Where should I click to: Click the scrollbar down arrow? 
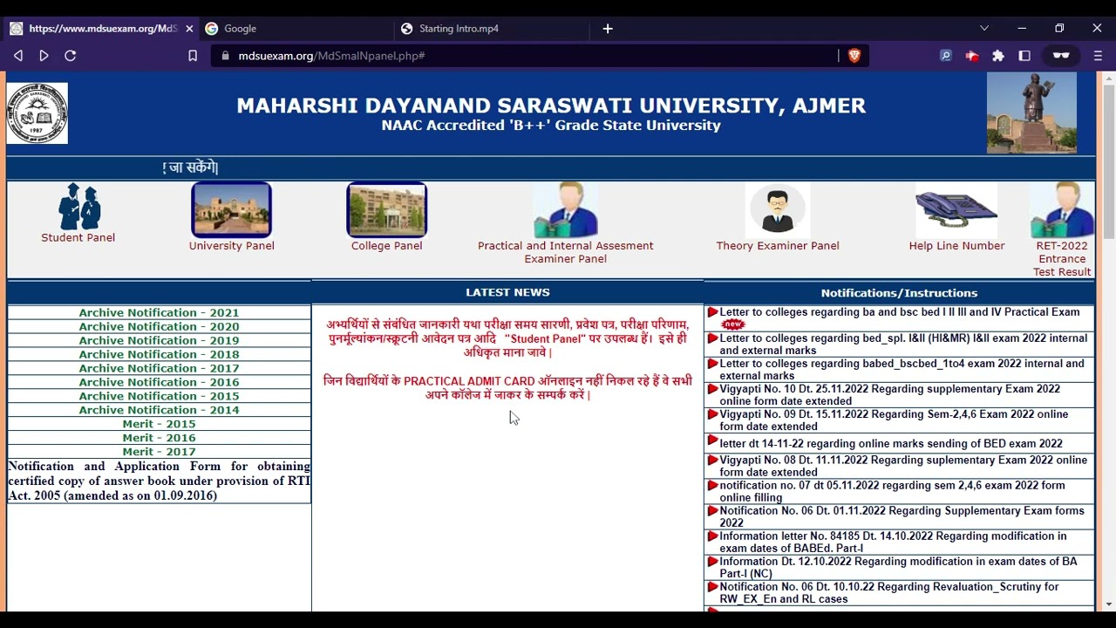click(1109, 604)
